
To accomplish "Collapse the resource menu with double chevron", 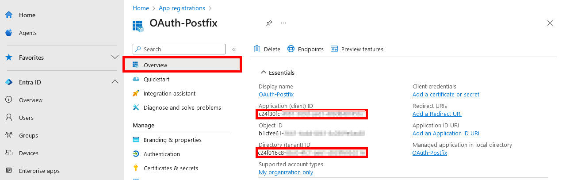I will point(234,50).
